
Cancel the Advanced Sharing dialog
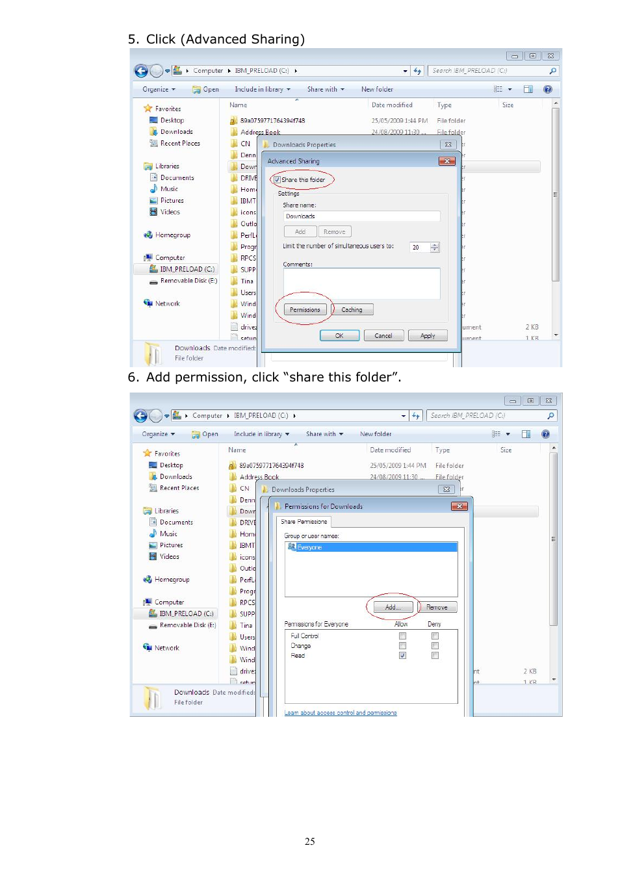click(x=383, y=336)
